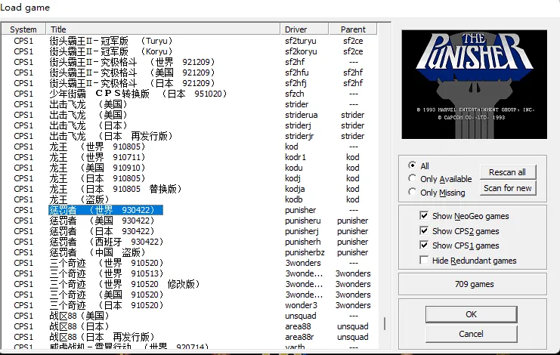Select the row with driver sf2turyu
Image resolution: width=560 pixels, height=355 pixels.
click(x=189, y=41)
